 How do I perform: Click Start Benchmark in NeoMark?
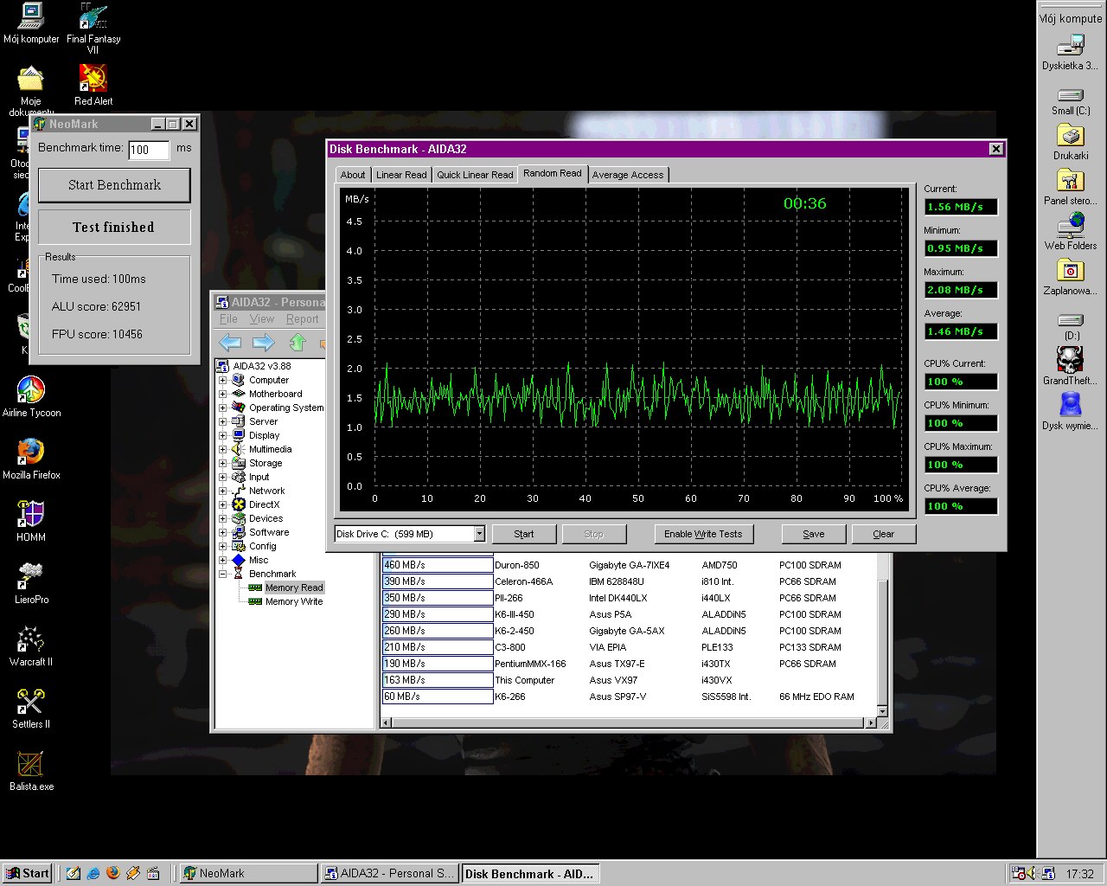114,185
